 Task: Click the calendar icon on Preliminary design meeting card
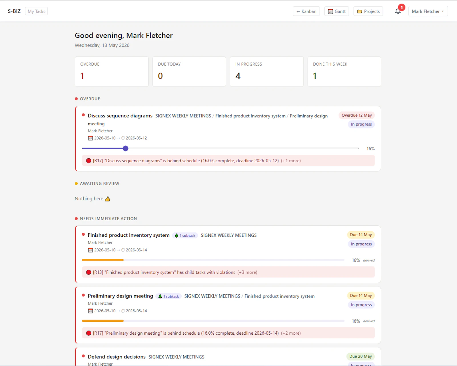[x=90, y=311]
